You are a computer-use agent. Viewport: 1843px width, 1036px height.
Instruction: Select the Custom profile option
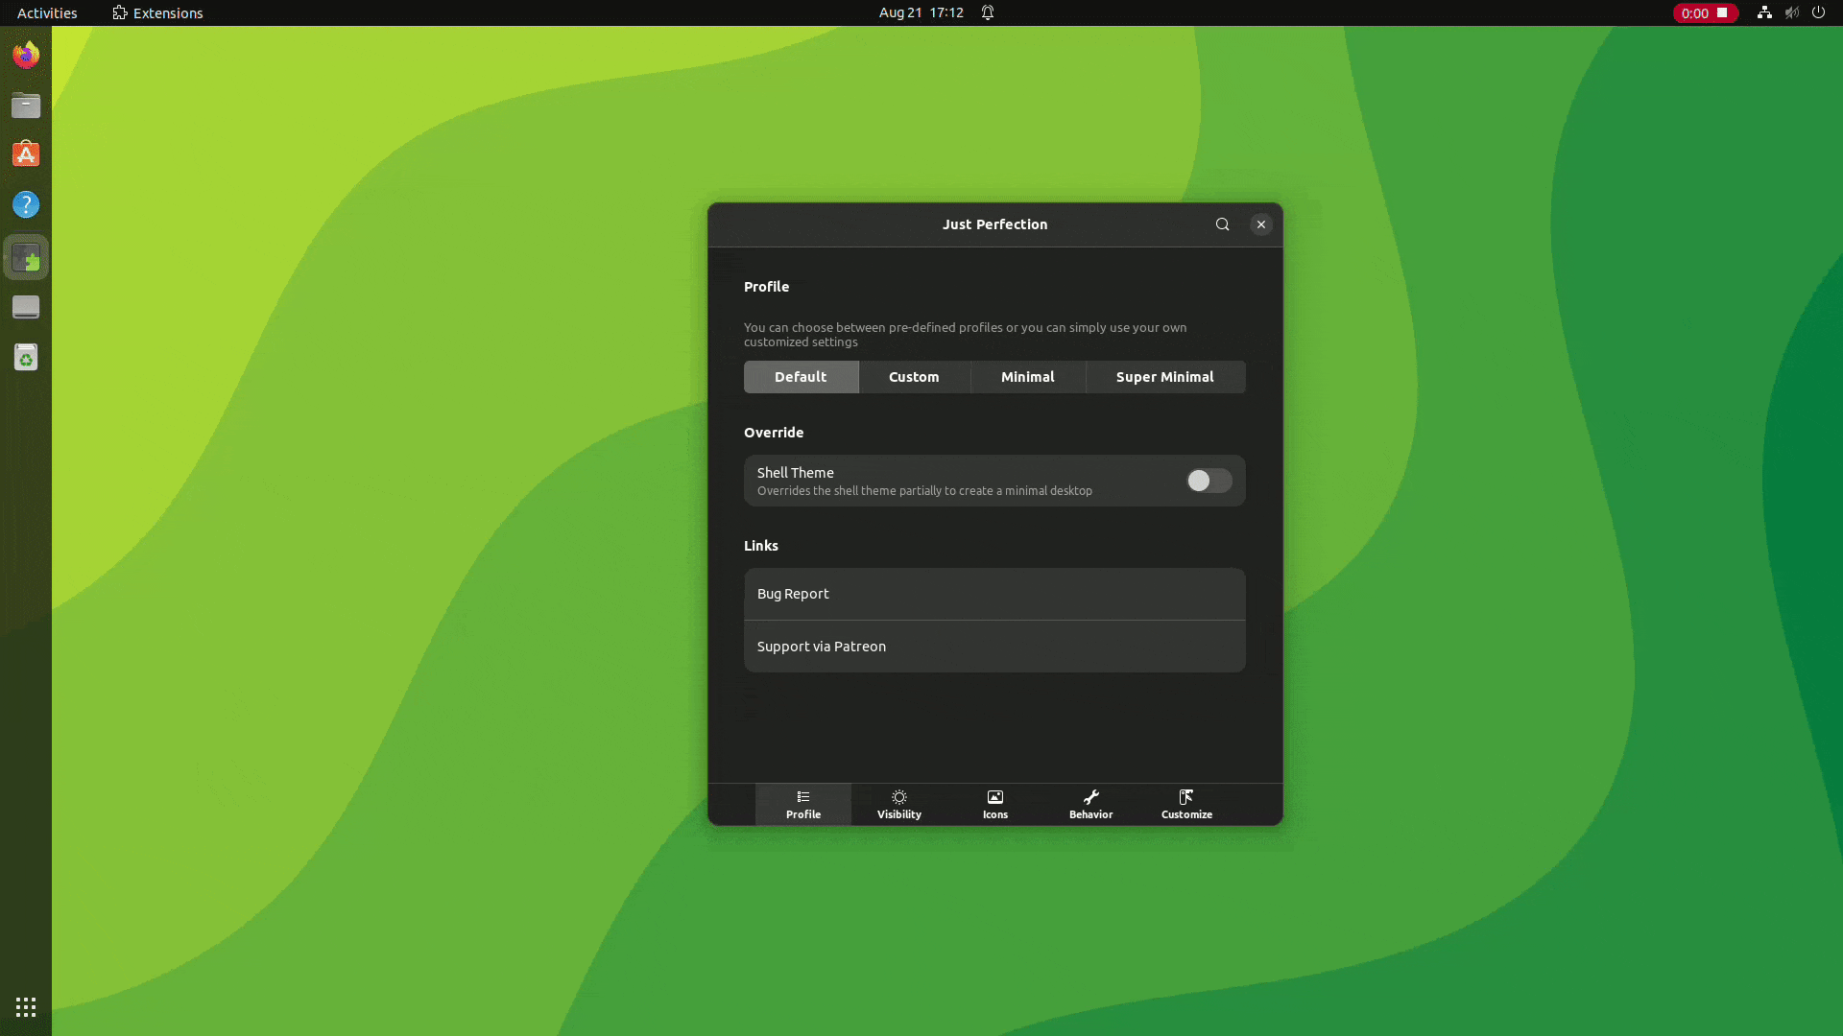pos(914,377)
